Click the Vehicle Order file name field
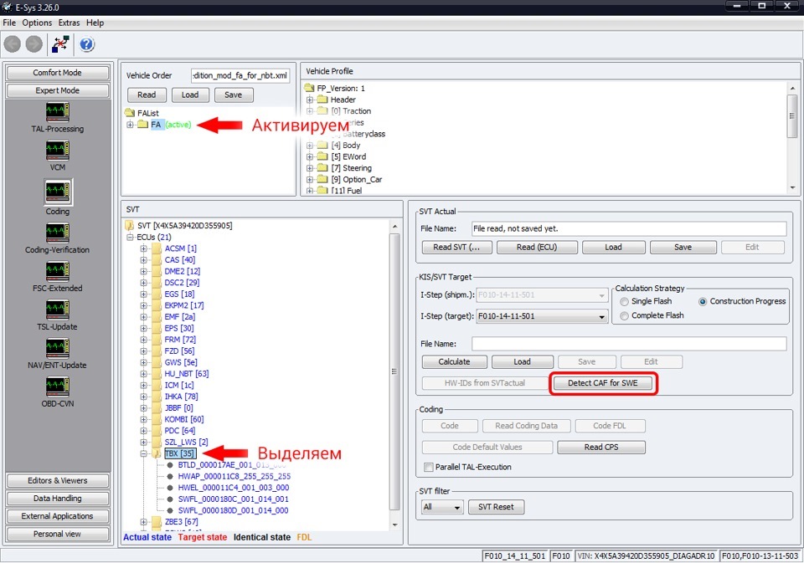Viewport: 804px width, 563px height. (240, 75)
